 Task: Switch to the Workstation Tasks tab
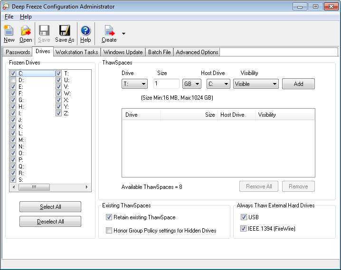point(77,52)
